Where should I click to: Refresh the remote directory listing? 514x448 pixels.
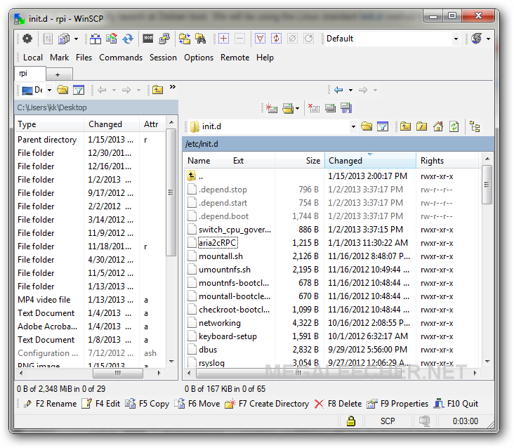(454, 126)
